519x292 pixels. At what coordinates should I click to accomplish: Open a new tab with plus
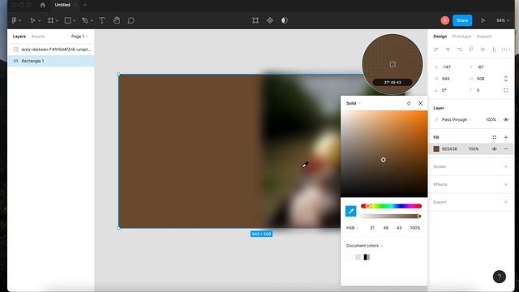85,5
